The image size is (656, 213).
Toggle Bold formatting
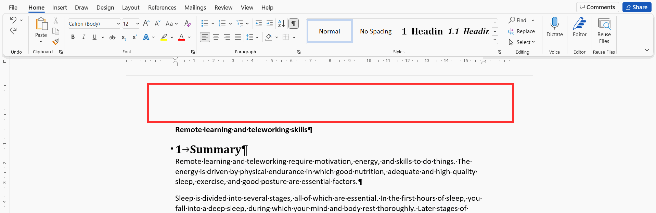click(73, 37)
